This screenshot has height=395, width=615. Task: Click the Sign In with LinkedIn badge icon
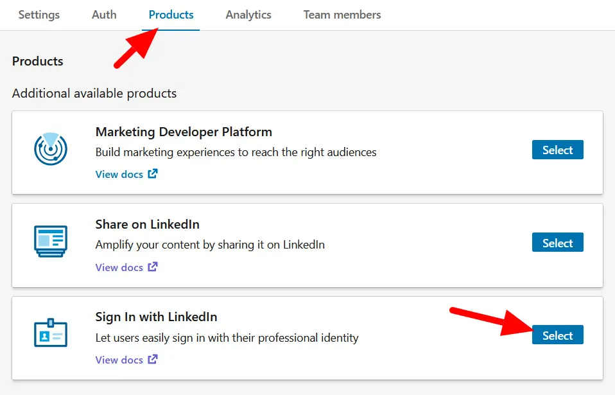click(51, 334)
